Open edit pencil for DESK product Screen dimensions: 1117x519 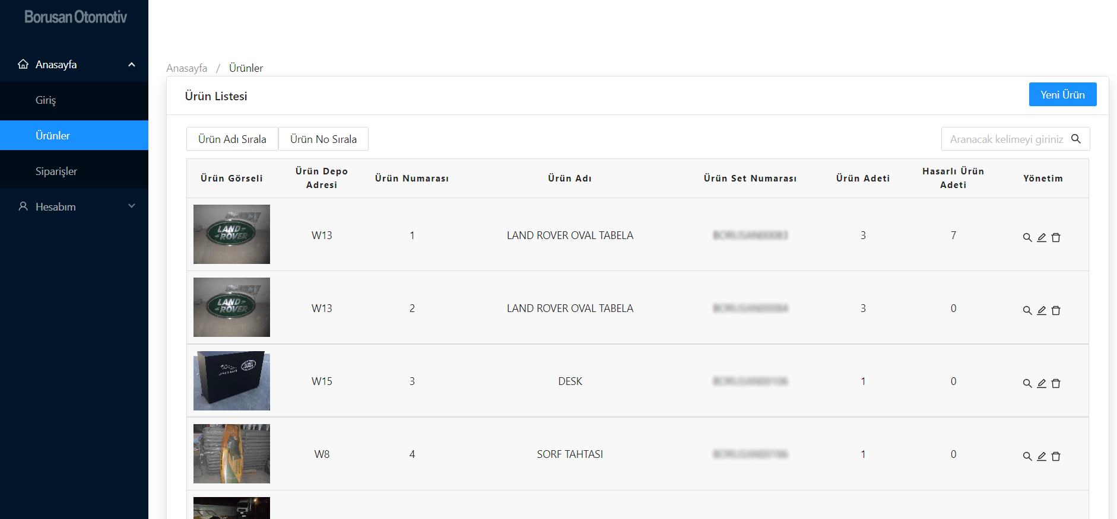point(1042,383)
